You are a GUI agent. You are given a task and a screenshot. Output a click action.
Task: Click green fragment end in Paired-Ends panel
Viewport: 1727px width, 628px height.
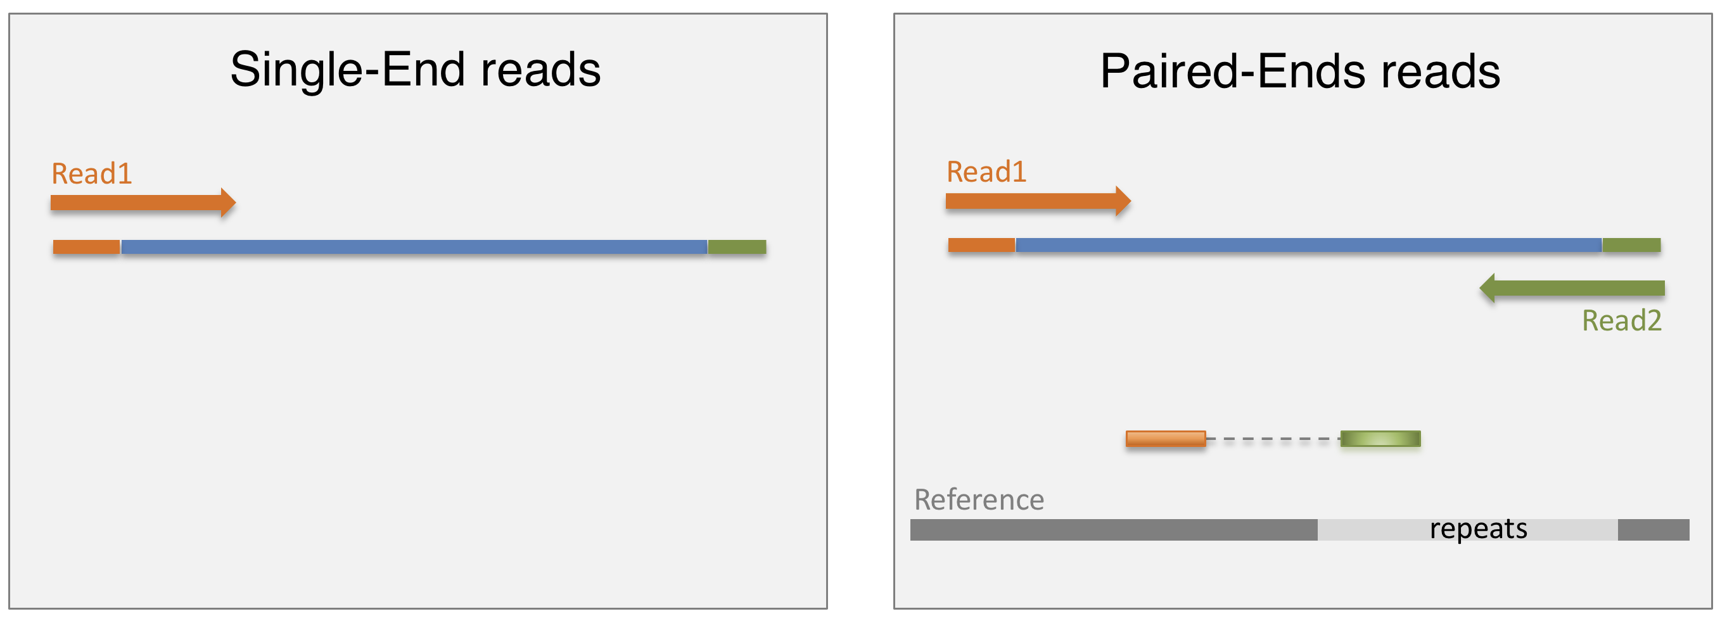point(1631,245)
